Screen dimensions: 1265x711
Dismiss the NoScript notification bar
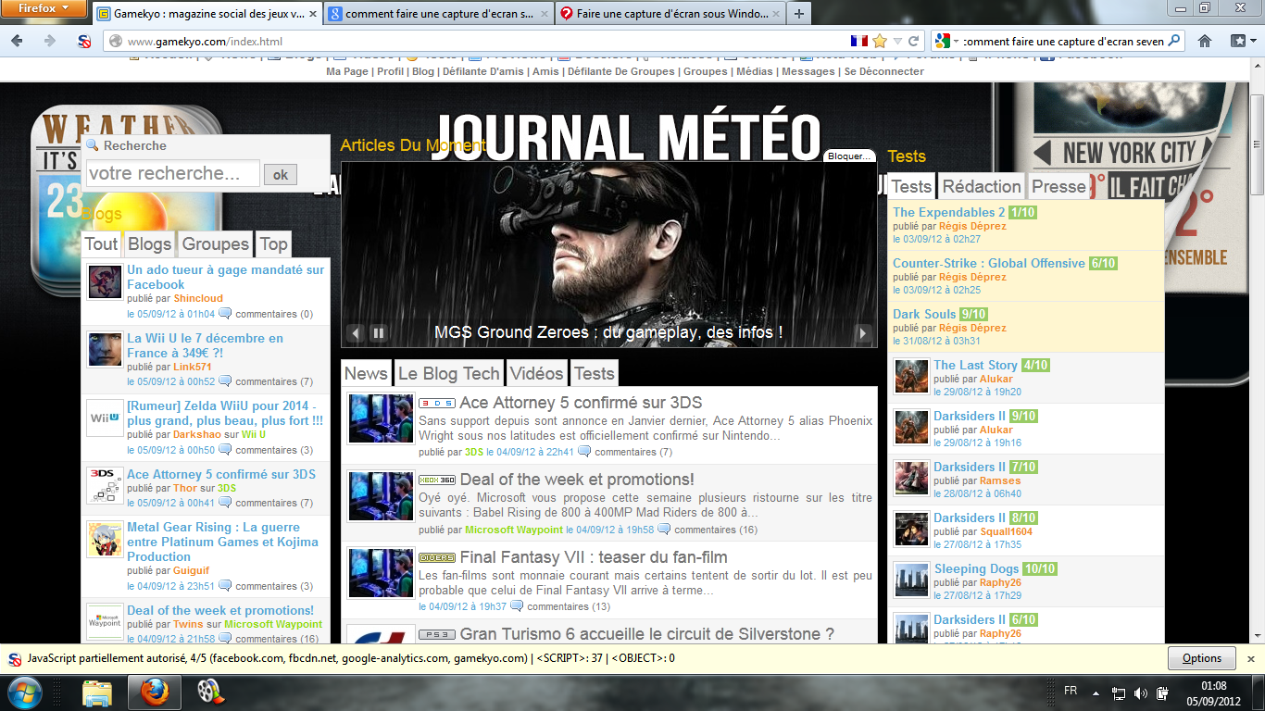click(x=1250, y=659)
